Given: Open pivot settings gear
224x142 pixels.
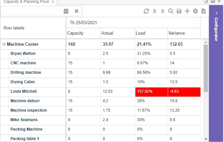Looking at the screenshot, I should point(196,11).
